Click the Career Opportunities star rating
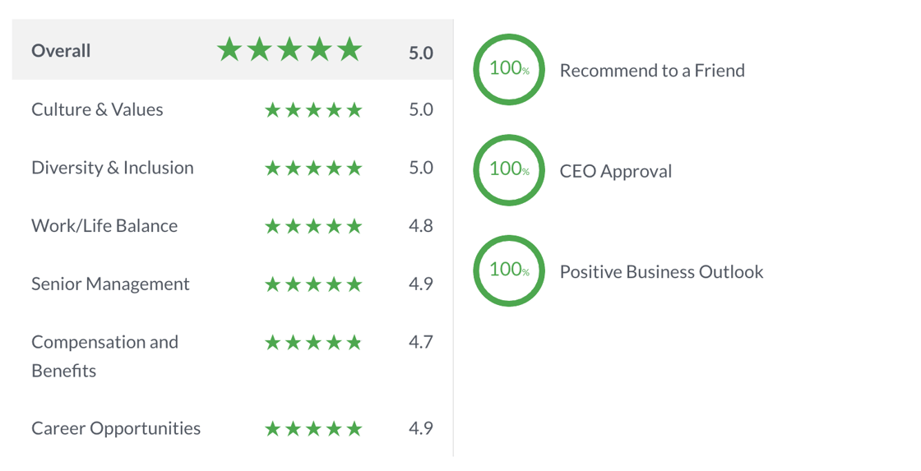 [312, 429]
